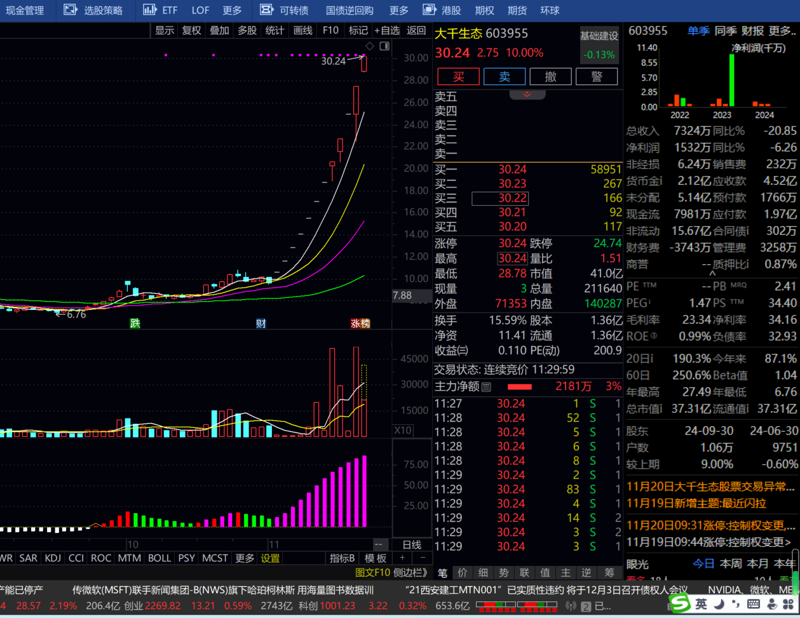800x618 pixels.
Task: Enable 叠加 chart overlay mode
Action: [219, 30]
